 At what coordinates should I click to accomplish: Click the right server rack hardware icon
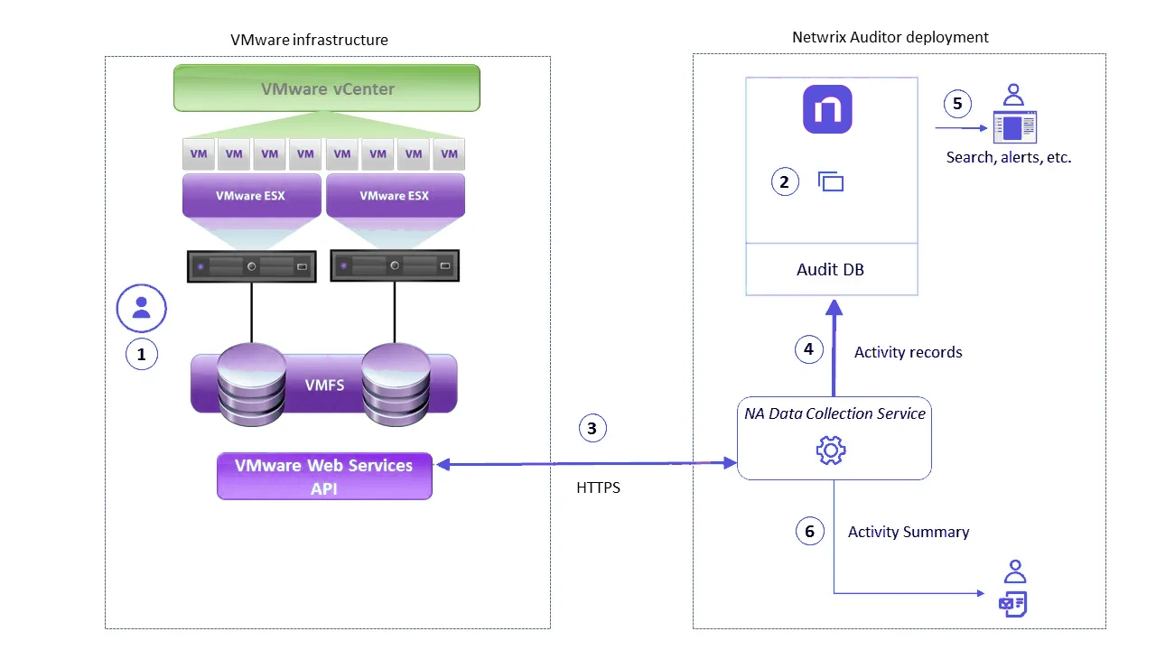(x=395, y=266)
